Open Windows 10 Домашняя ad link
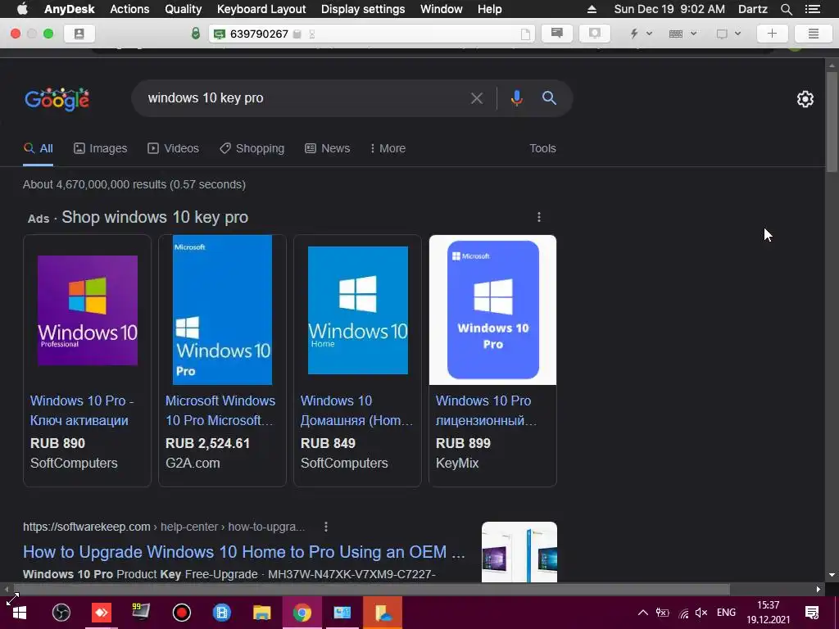The width and height of the screenshot is (839, 629). [x=356, y=410]
